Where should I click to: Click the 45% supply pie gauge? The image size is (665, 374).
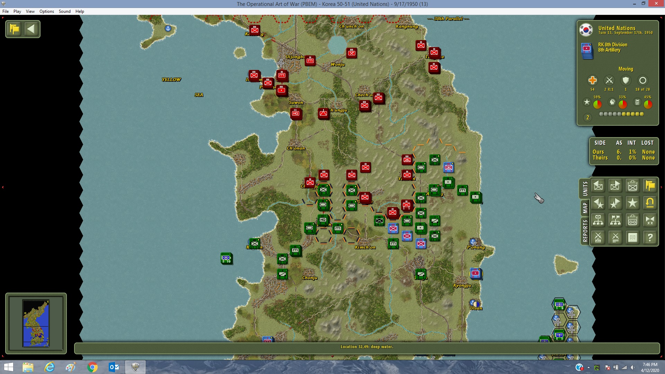tap(648, 104)
